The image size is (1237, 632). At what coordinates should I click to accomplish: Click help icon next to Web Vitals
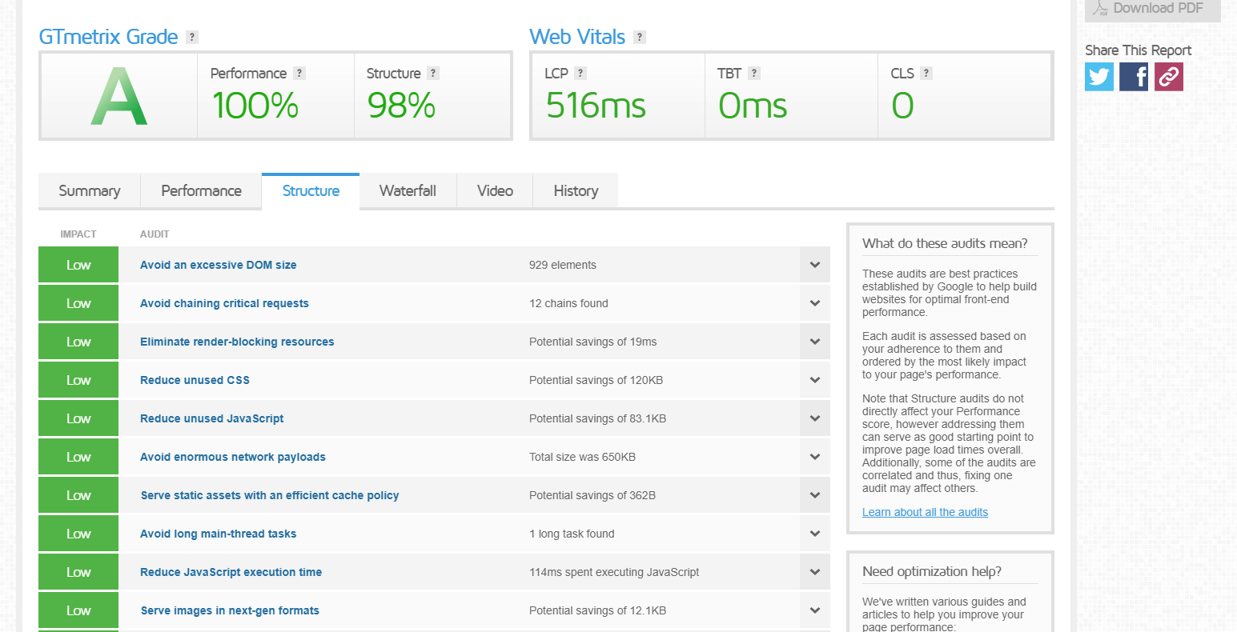tap(639, 37)
